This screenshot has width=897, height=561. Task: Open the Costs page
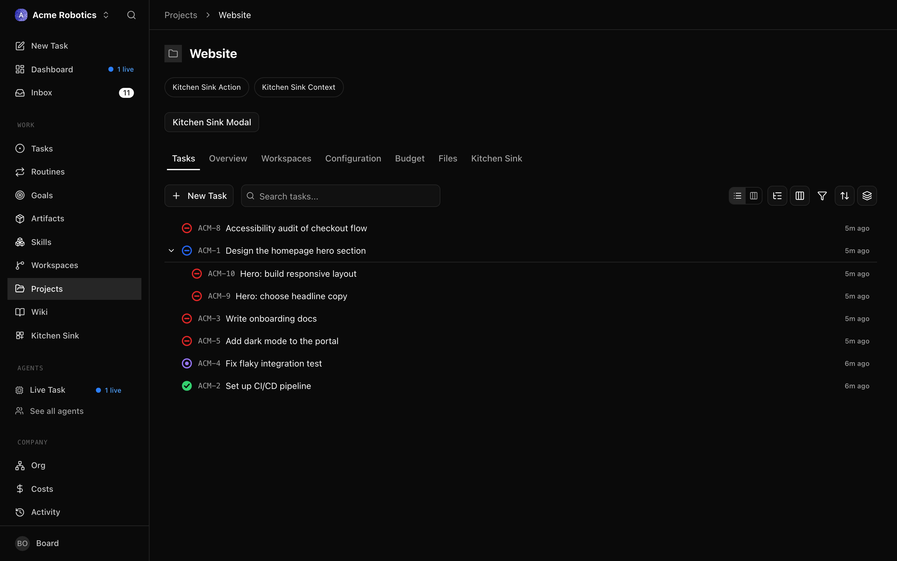(x=74, y=489)
